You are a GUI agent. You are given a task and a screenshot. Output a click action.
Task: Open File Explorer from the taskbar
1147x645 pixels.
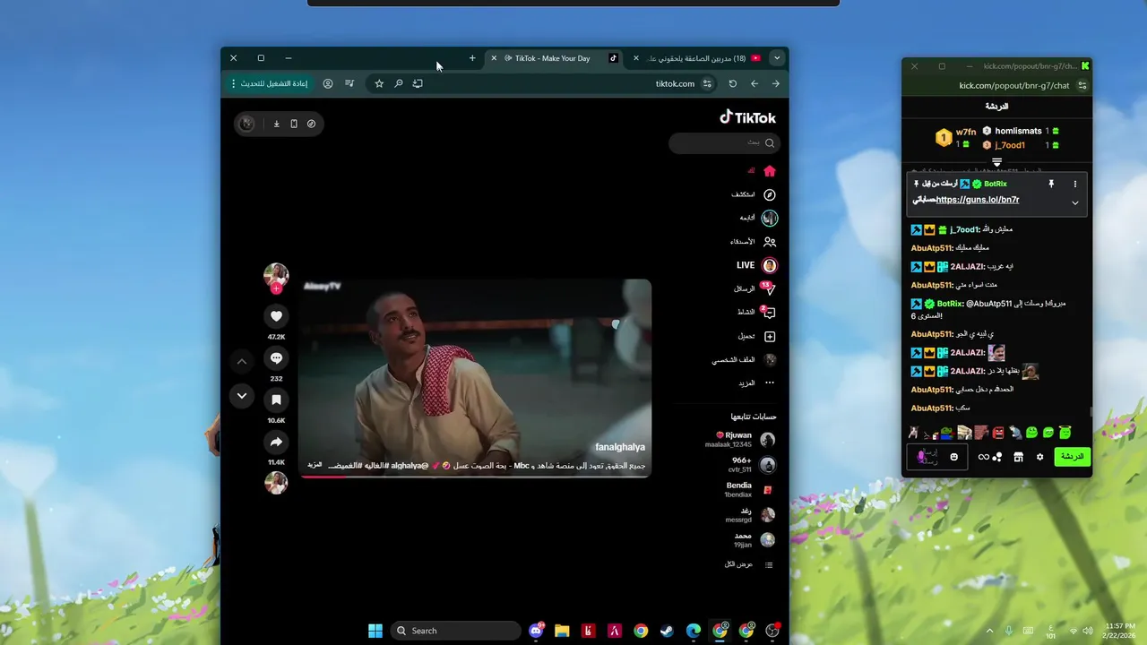(x=562, y=631)
